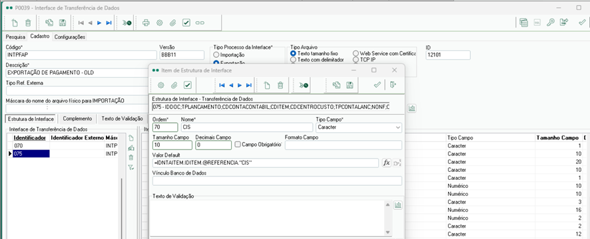This screenshot has width=590, height=239.
Task: Open formula editor fx button next to Valor Default
Action: click(x=386, y=163)
